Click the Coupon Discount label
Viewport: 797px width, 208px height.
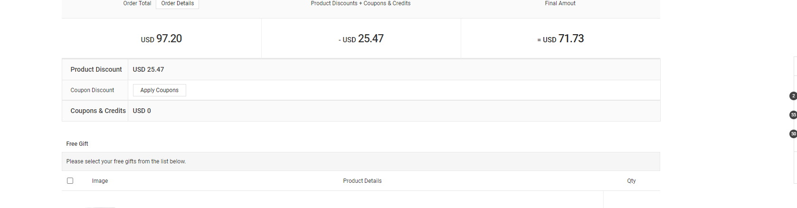(x=92, y=90)
